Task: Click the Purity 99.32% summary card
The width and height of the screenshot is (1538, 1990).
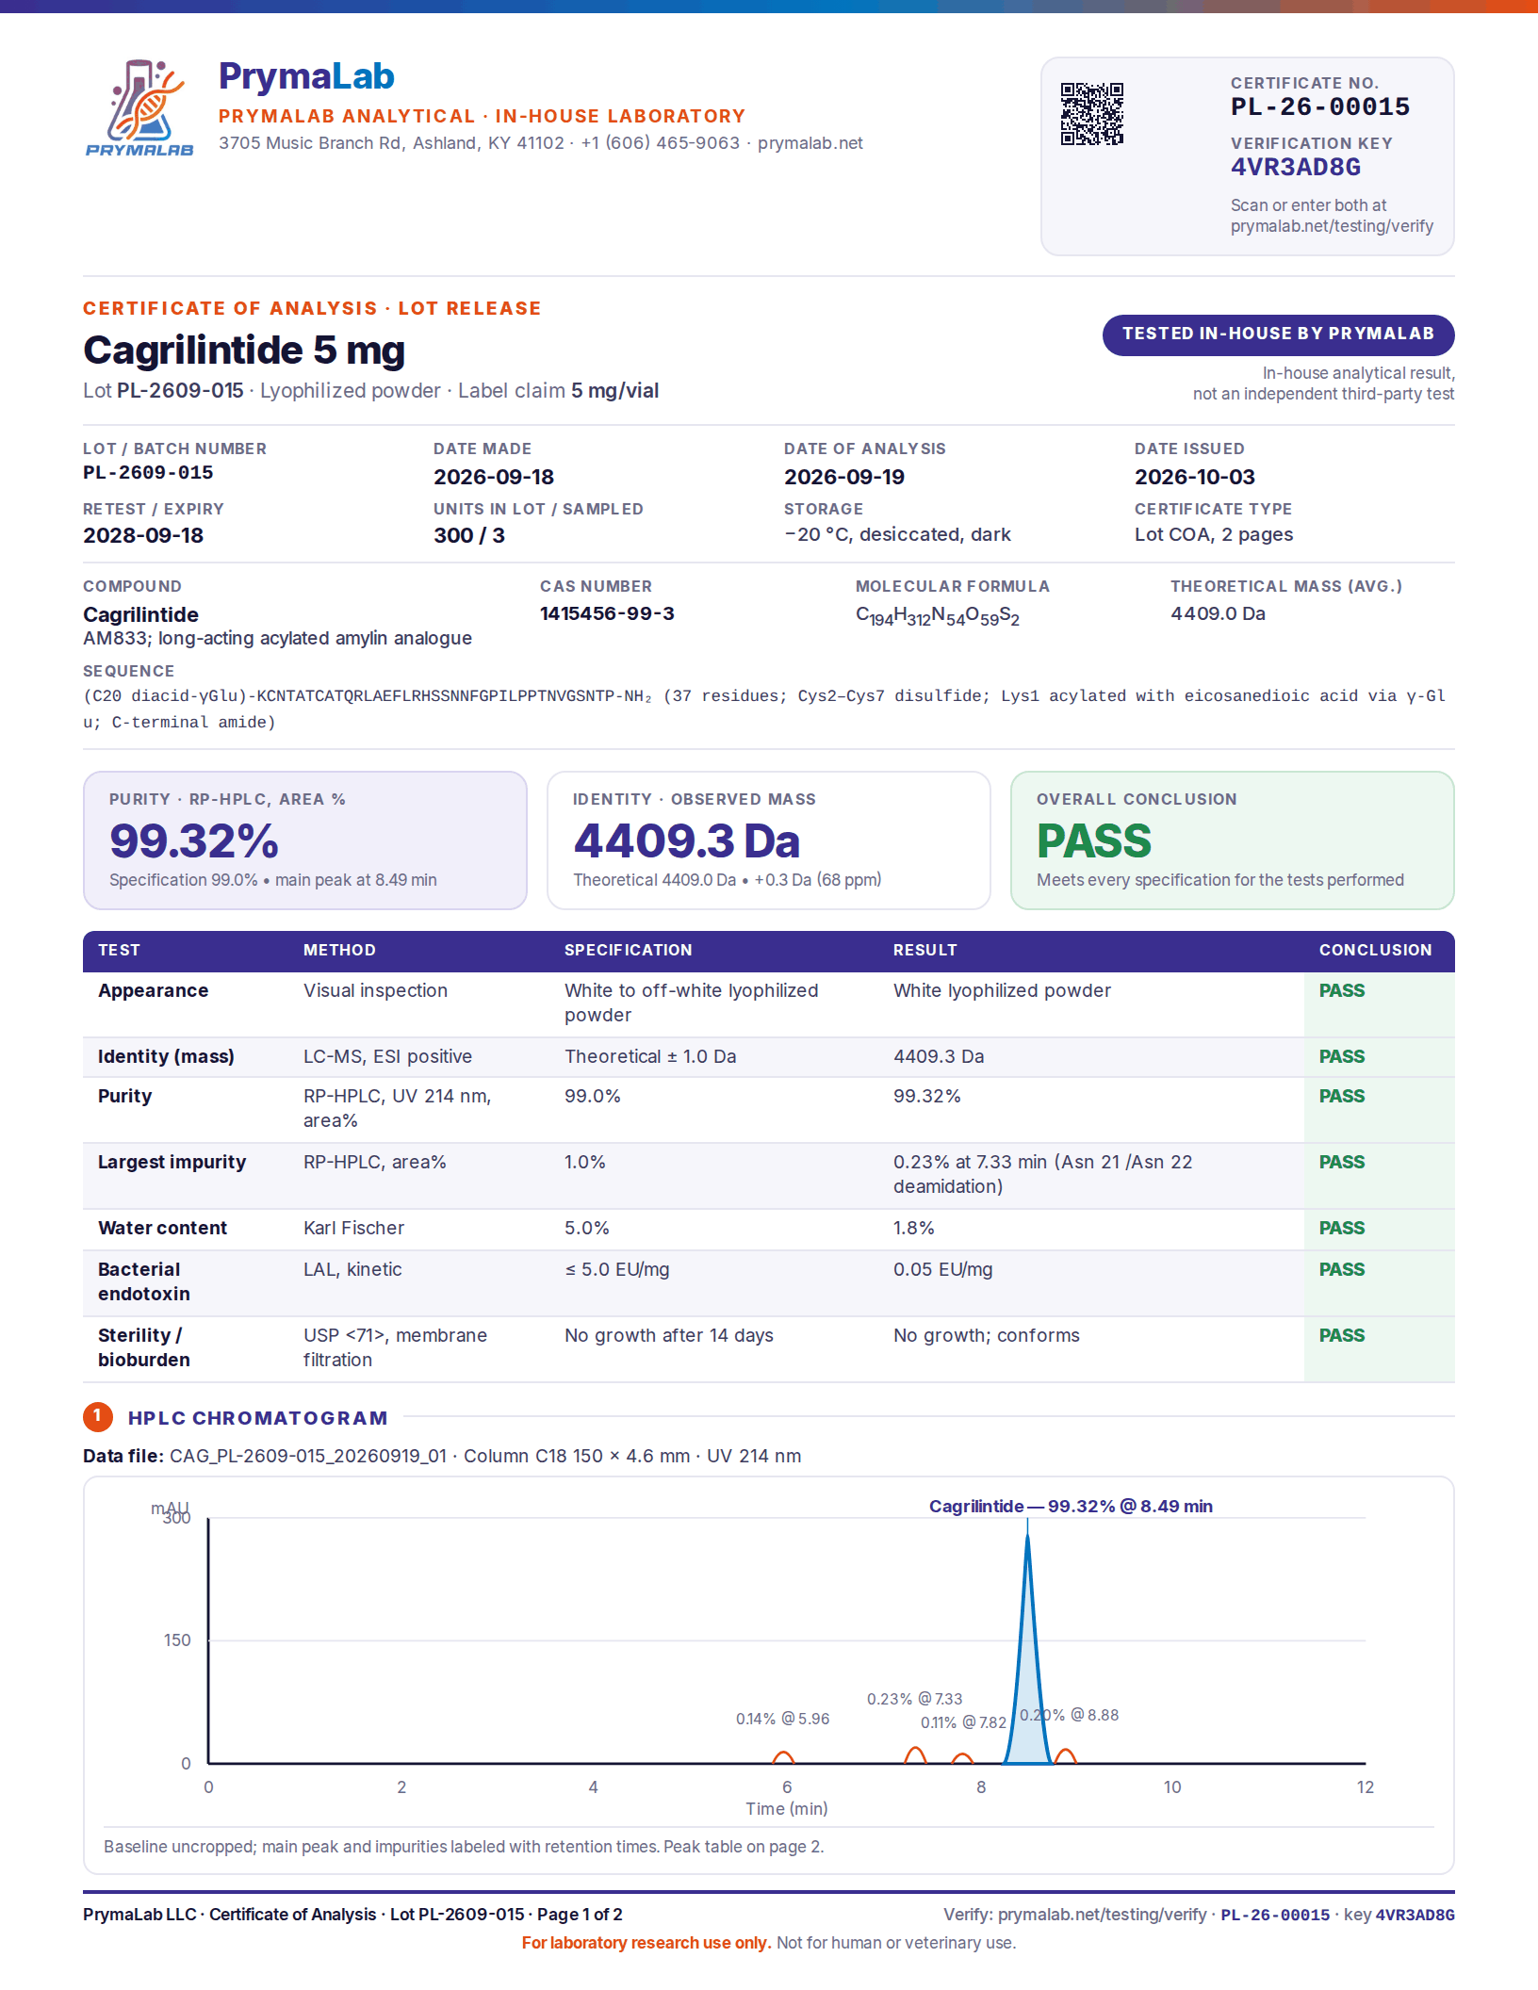Action: (305, 840)
